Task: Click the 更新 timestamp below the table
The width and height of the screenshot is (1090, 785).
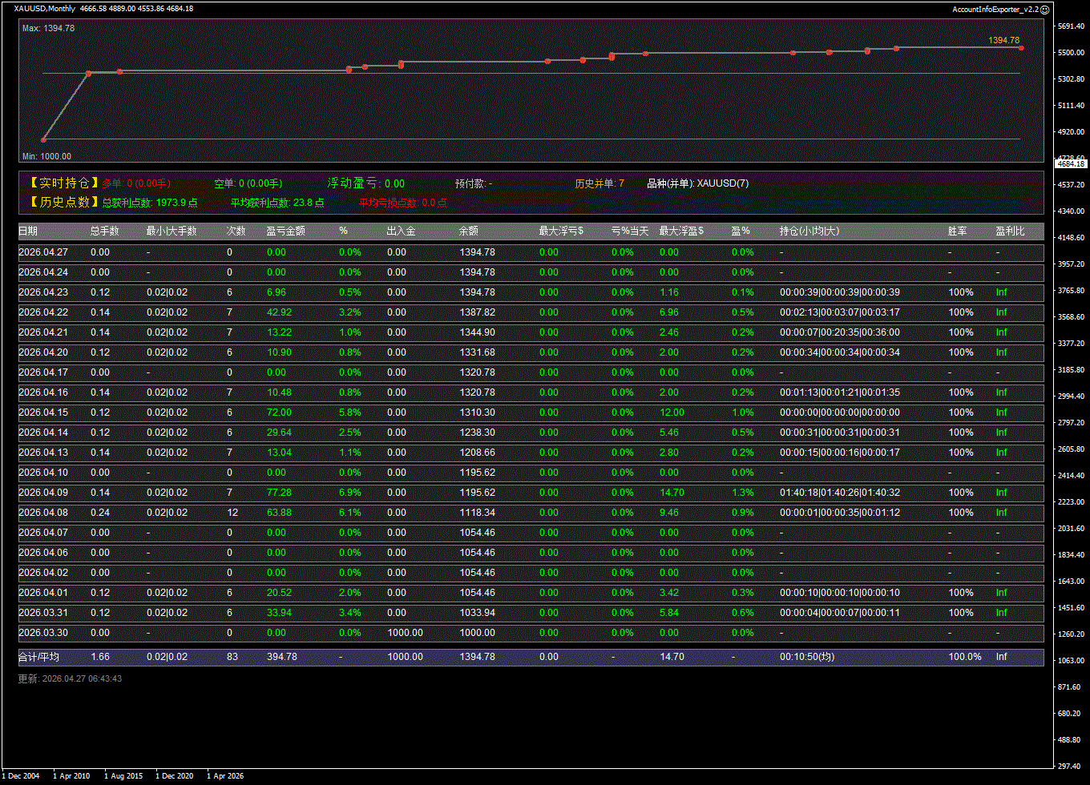Action: tap(71, 678)
